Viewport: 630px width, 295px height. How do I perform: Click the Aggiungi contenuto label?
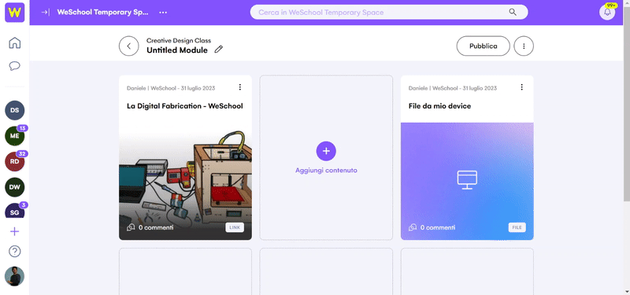pyautogui.click(x=326, y=170)
